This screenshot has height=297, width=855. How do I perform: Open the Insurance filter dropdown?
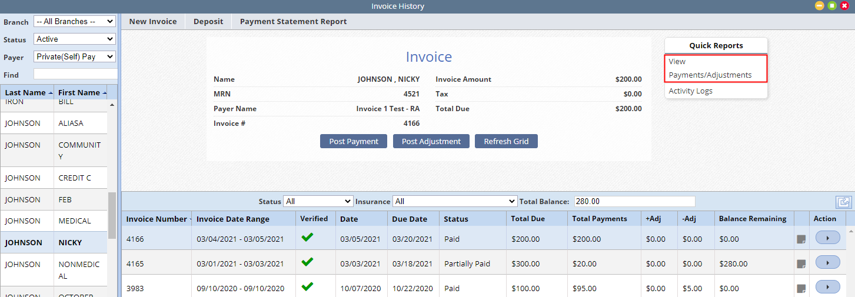pyautogui.click(x=454, y=201)
